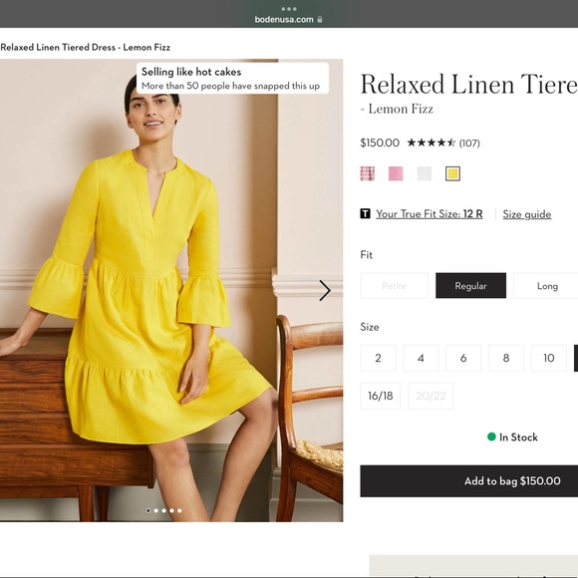The image size is (578, 578).
Task: Select the Petite fit option
Action: pos(395,286)
